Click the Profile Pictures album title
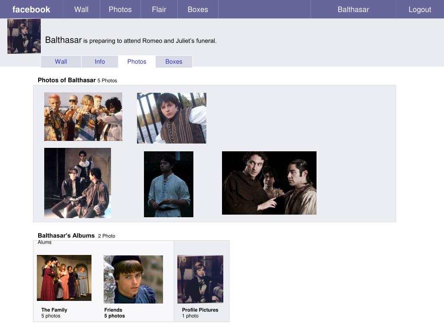The height and width of the screenshot is (333, 444). (x=200, y=310)
